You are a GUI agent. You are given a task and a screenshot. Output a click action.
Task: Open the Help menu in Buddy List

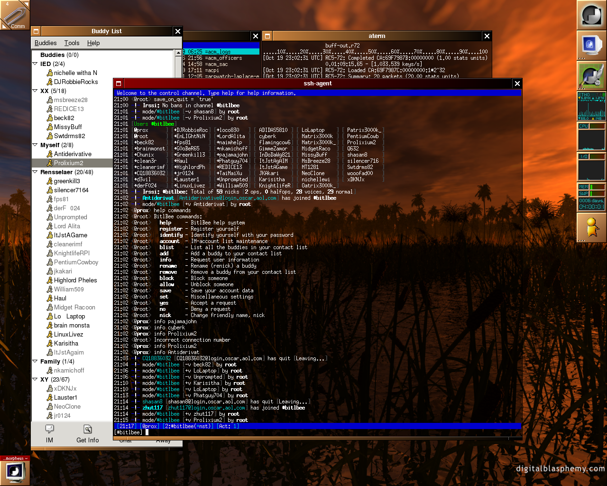point(93,43)
